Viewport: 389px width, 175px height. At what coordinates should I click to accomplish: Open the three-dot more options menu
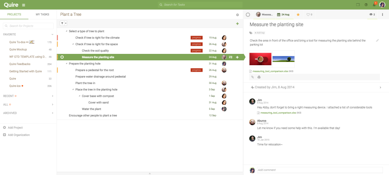382,15
